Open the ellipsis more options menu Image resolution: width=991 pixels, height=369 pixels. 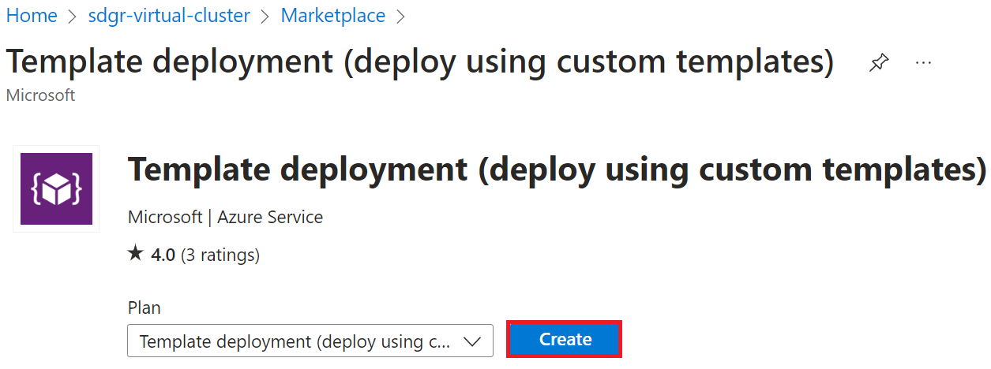pyautogui.click(x=923, y=63)
